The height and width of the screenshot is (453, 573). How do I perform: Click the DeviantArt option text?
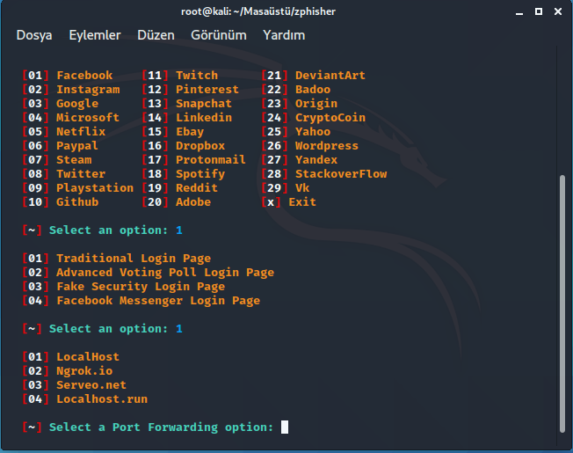(330, 76)
